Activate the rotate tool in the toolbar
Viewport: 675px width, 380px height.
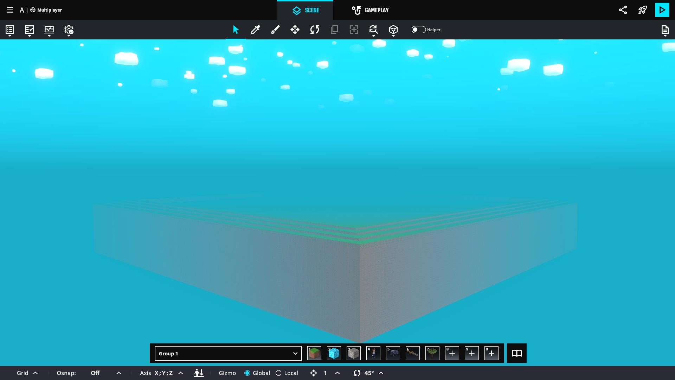[315, 30]
